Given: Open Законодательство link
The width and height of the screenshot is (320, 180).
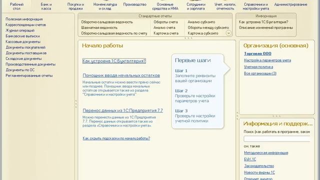Looking at the screenshot, I should (x=259, y=166).
